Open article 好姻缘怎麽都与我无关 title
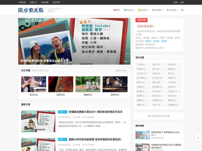Viewport: 202px width, 151px height. [x=95, y=112]
